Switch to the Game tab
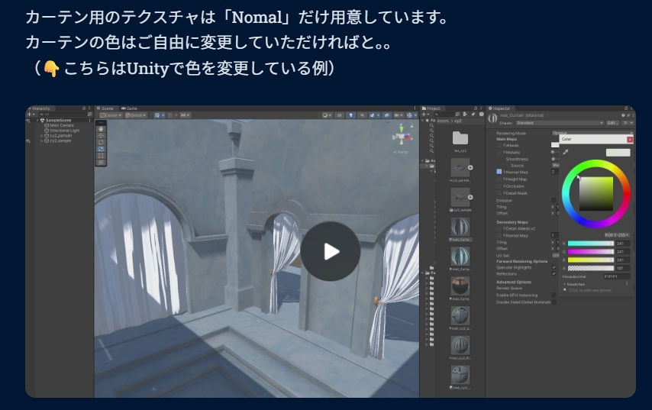Viewport: 652px width, 410px height. click(129, 108)
